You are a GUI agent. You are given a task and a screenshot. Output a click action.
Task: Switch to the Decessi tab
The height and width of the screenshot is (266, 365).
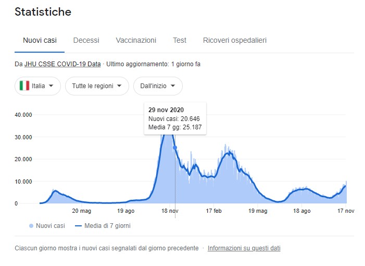coord(86,40)
